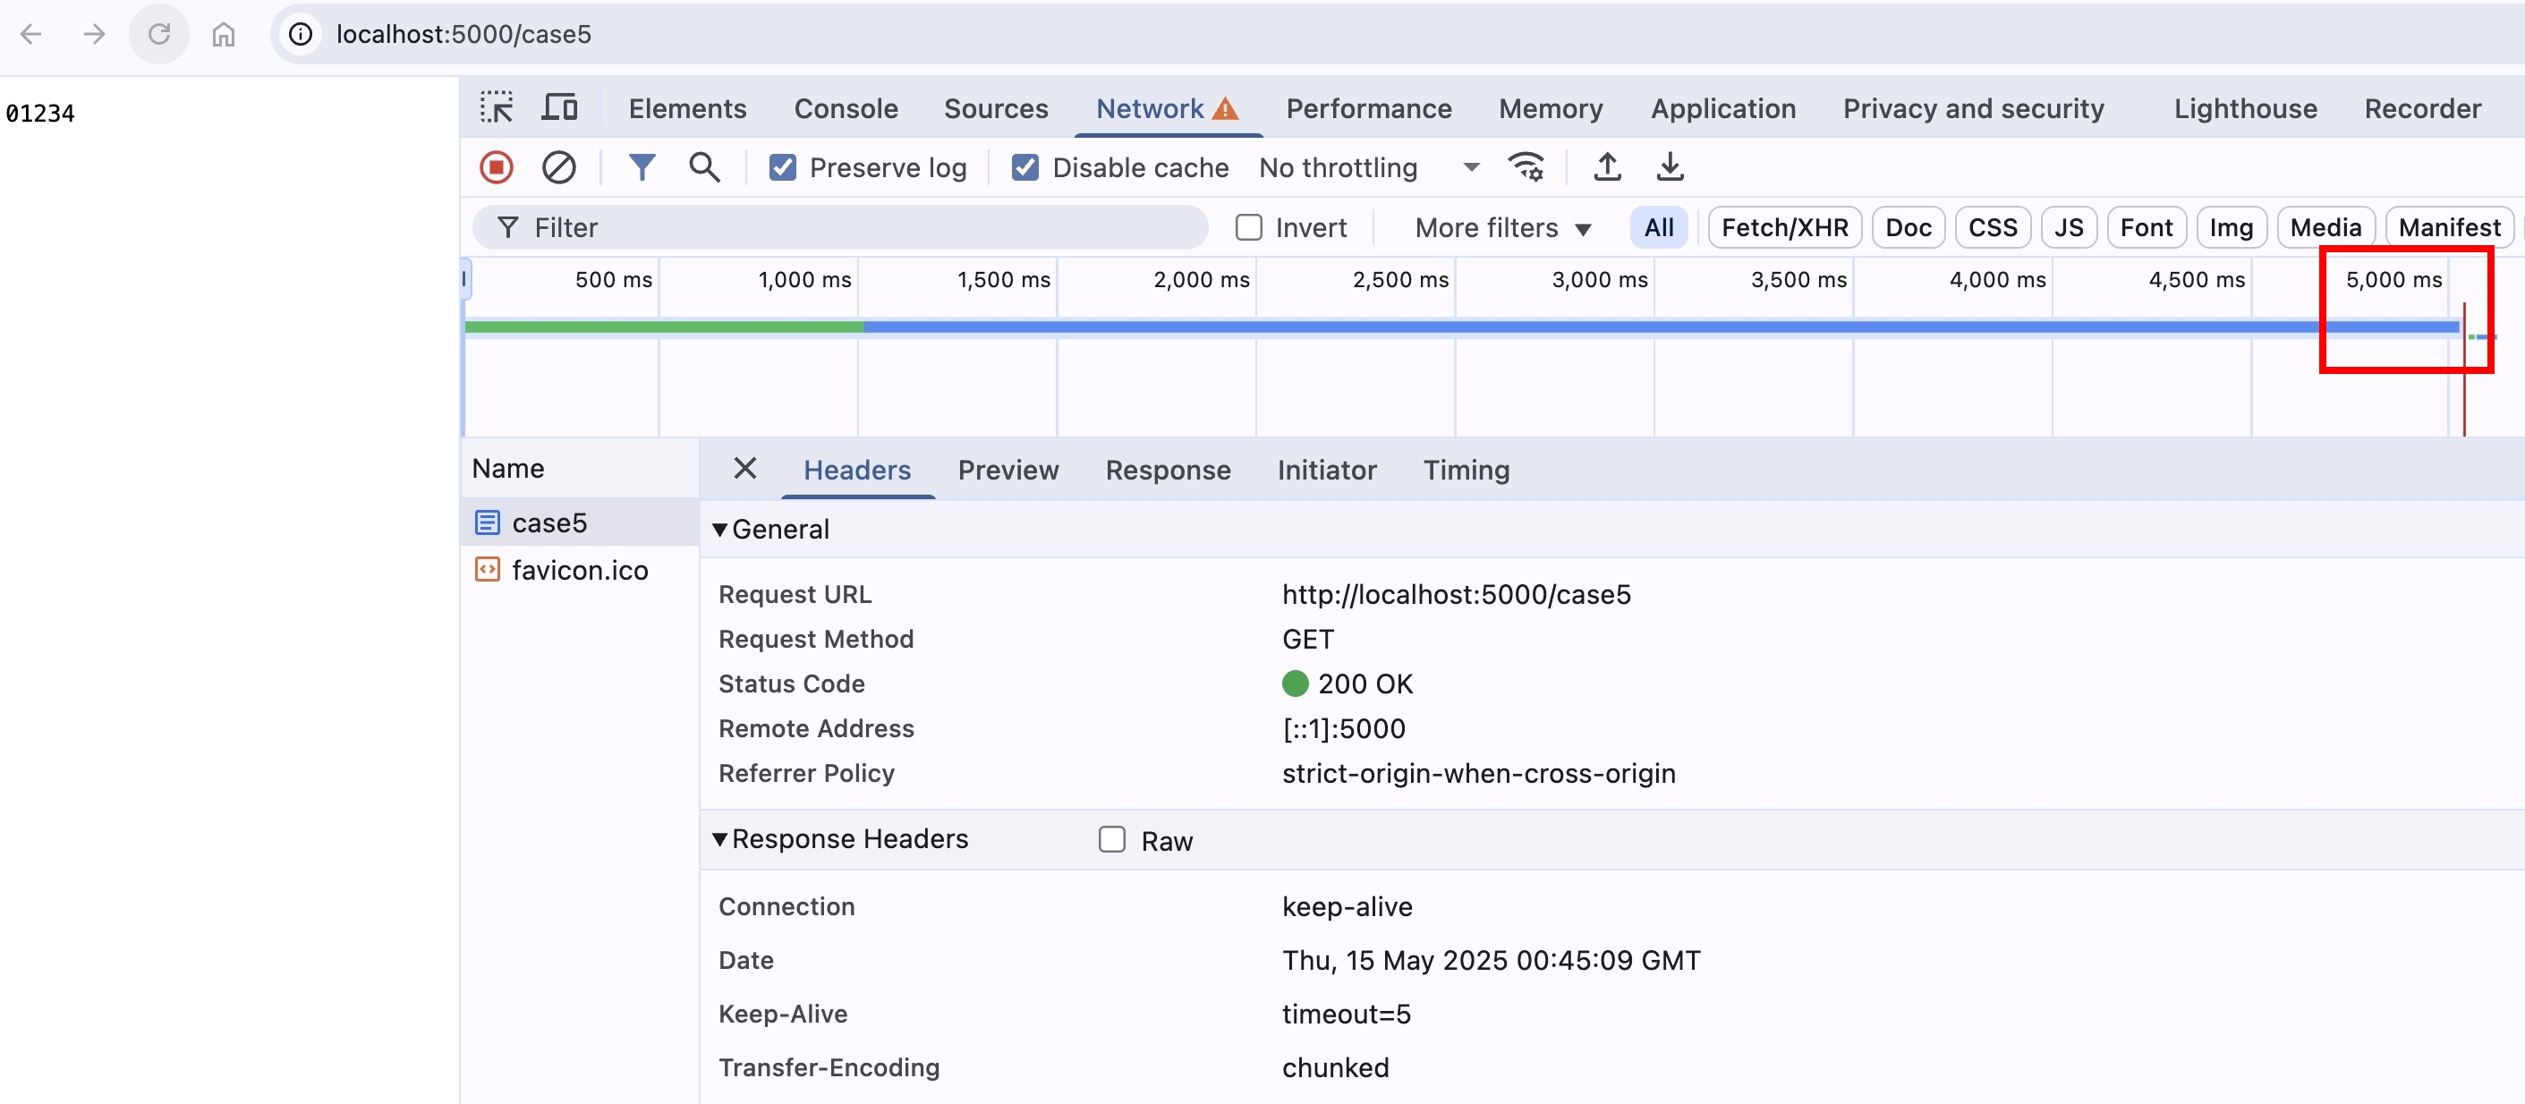
Task: Open network conditions wifi-gear icon
Action: [1526, 167]
